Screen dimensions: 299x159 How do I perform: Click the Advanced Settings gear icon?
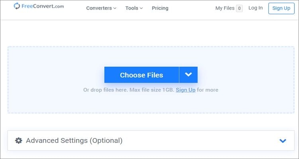pos(19,140)
